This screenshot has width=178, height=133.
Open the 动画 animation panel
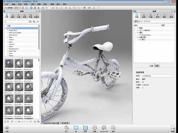click(x=95, y=129)
